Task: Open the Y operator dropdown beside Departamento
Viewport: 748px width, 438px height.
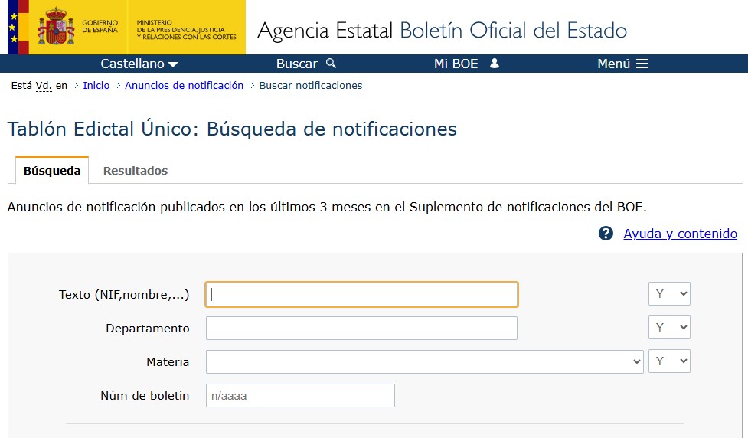Action: point(668,328)
